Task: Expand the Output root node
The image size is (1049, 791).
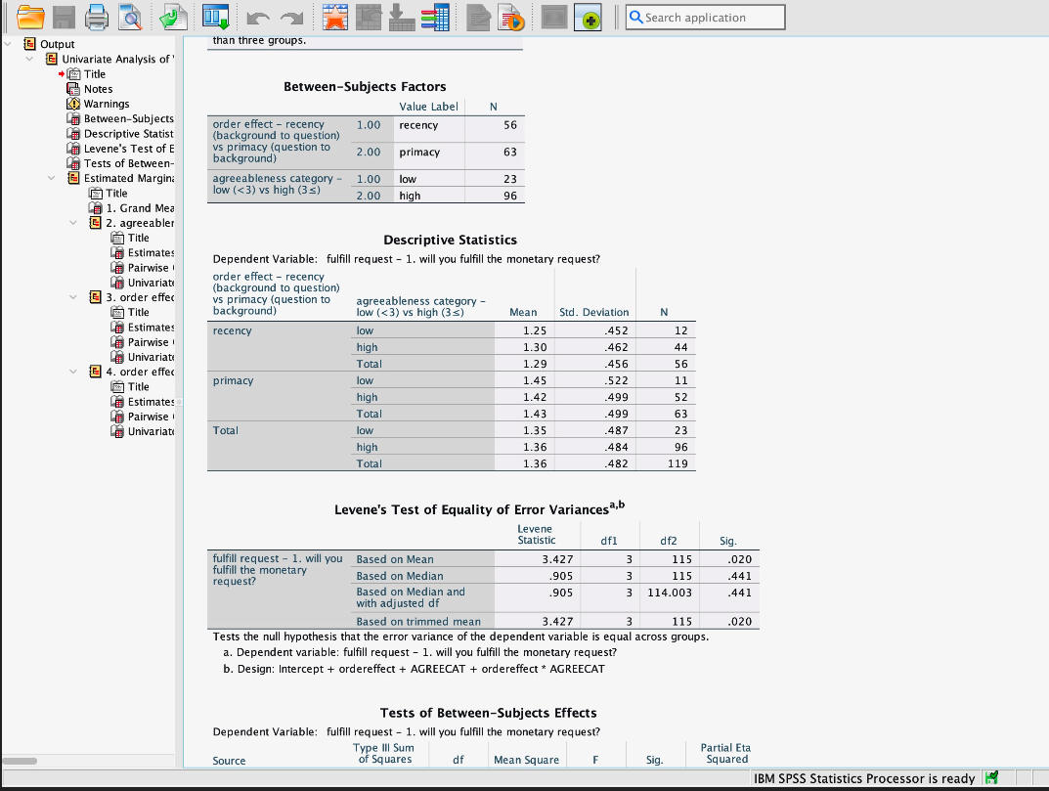Action: (8, 44)
